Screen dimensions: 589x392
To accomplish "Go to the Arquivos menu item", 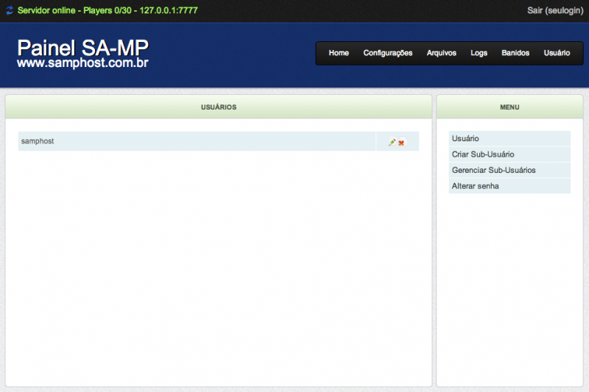I will point(441,53).
